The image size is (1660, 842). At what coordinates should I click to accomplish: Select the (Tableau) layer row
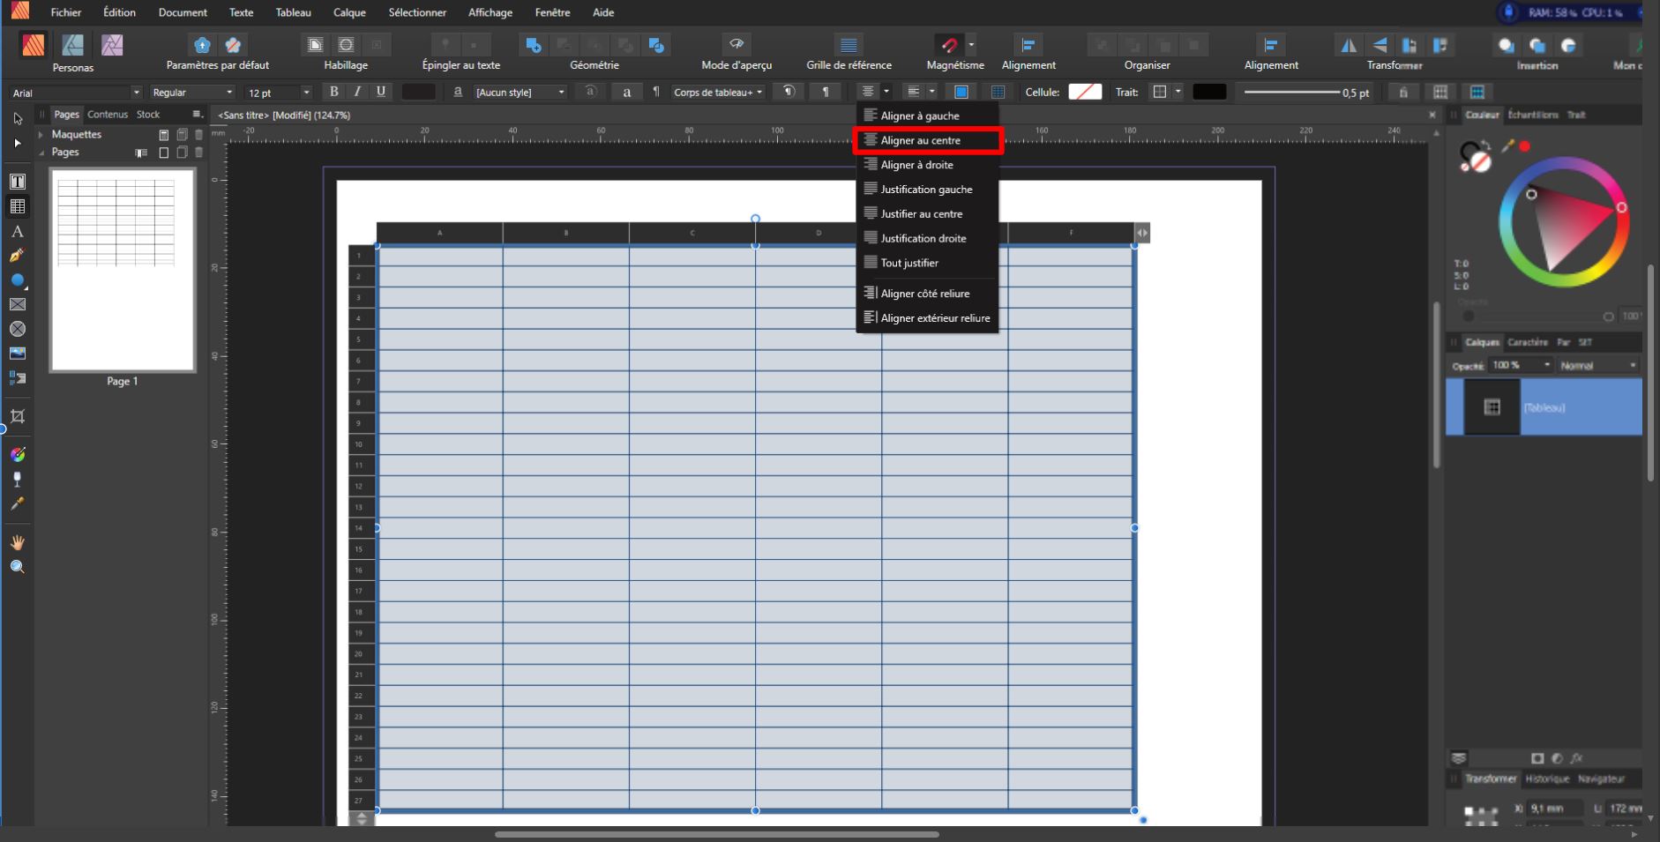click(1544, 407)
